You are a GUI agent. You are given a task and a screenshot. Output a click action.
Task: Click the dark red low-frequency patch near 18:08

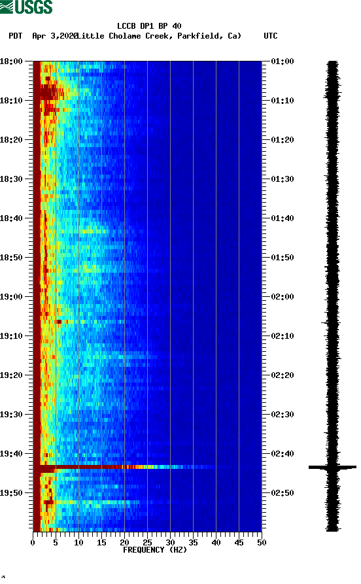48,92
